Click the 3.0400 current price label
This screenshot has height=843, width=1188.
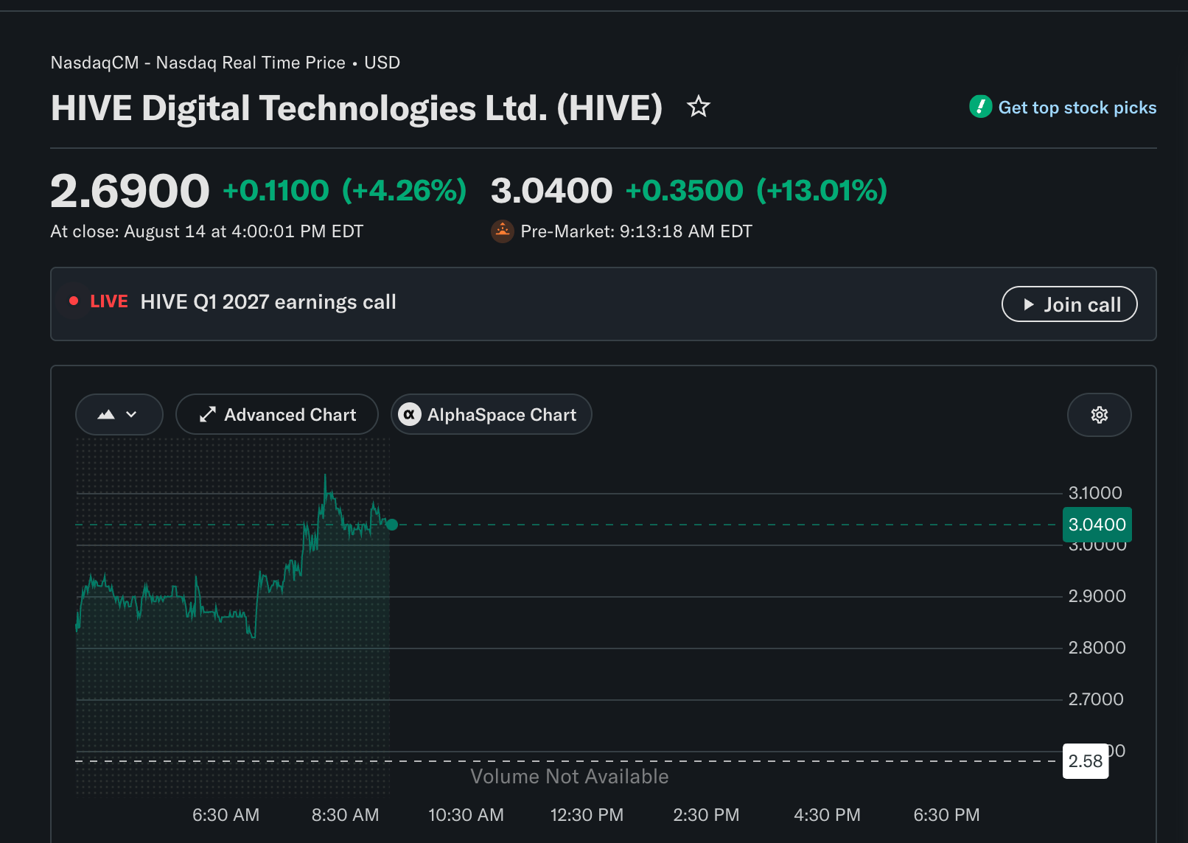(x=1097, y=525)
